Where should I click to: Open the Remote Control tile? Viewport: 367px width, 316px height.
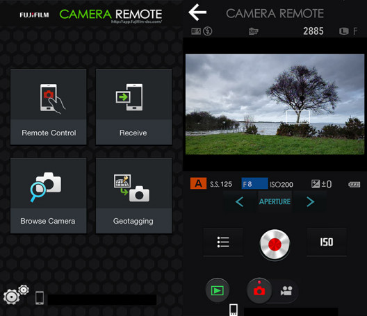tap(49, 107)
